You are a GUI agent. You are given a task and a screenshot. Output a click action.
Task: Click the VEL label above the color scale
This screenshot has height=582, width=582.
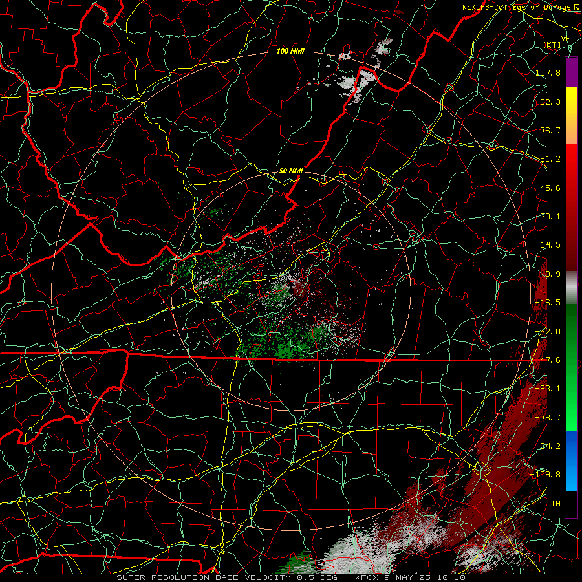click(568, 39)
